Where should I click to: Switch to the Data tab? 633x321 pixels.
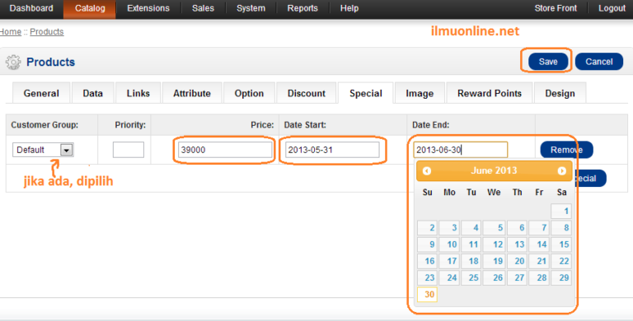tap(92, 93)
